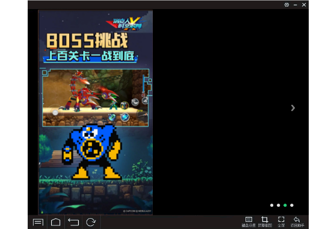This screenshot has width=331, height=229.
Task: Go to the Android home screen
Action: pyautogui.click(x=56, y=222)
